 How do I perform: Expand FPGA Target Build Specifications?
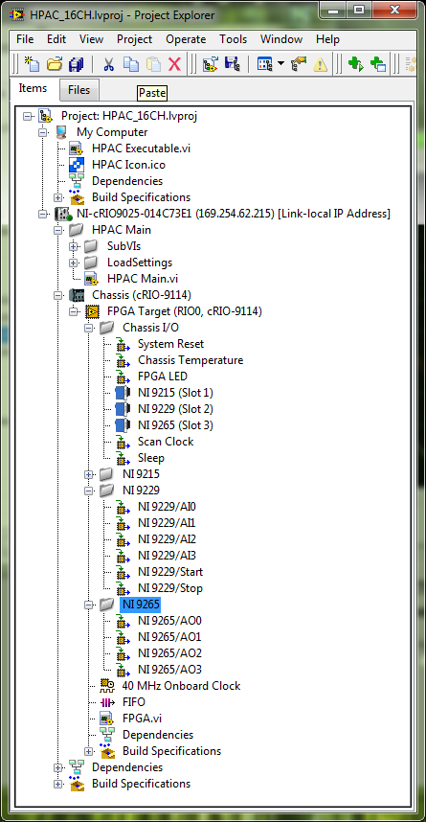[89, 752]
